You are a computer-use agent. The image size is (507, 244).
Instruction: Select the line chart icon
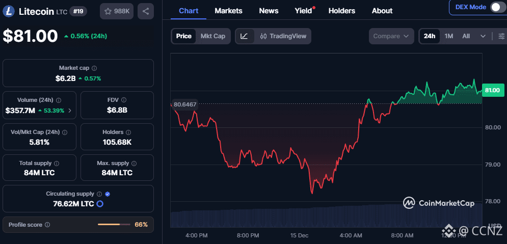point(245,36)
